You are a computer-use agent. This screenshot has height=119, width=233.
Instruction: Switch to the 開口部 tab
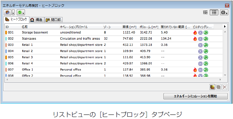coord(54,20)
